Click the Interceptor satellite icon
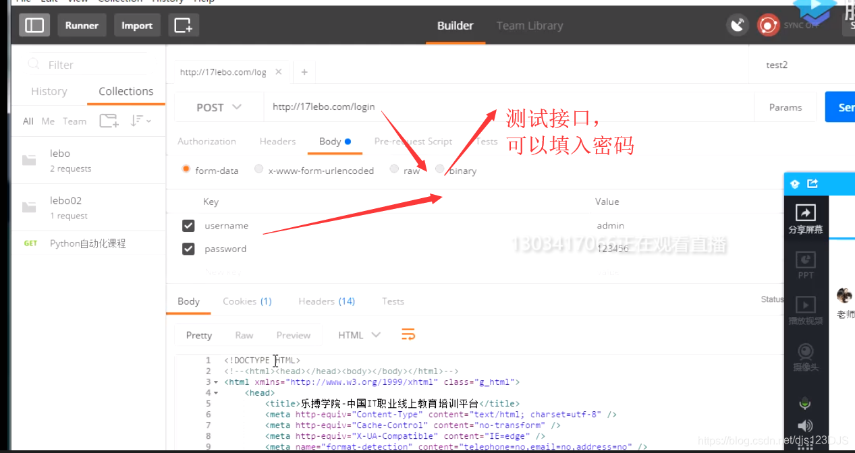 [x=738, y=26]
